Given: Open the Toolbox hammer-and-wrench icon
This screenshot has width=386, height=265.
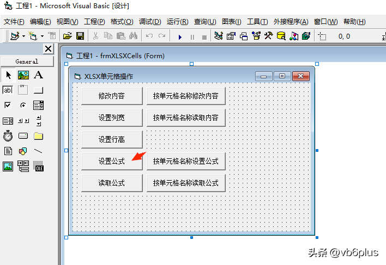Looking at the screenshot, I should pos(269,36).
